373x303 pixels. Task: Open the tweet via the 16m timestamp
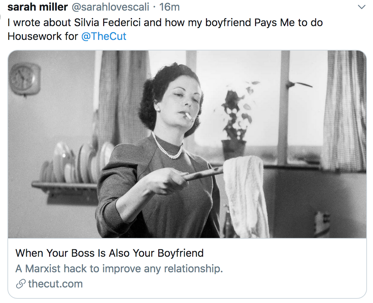click(x=170, y=7)
